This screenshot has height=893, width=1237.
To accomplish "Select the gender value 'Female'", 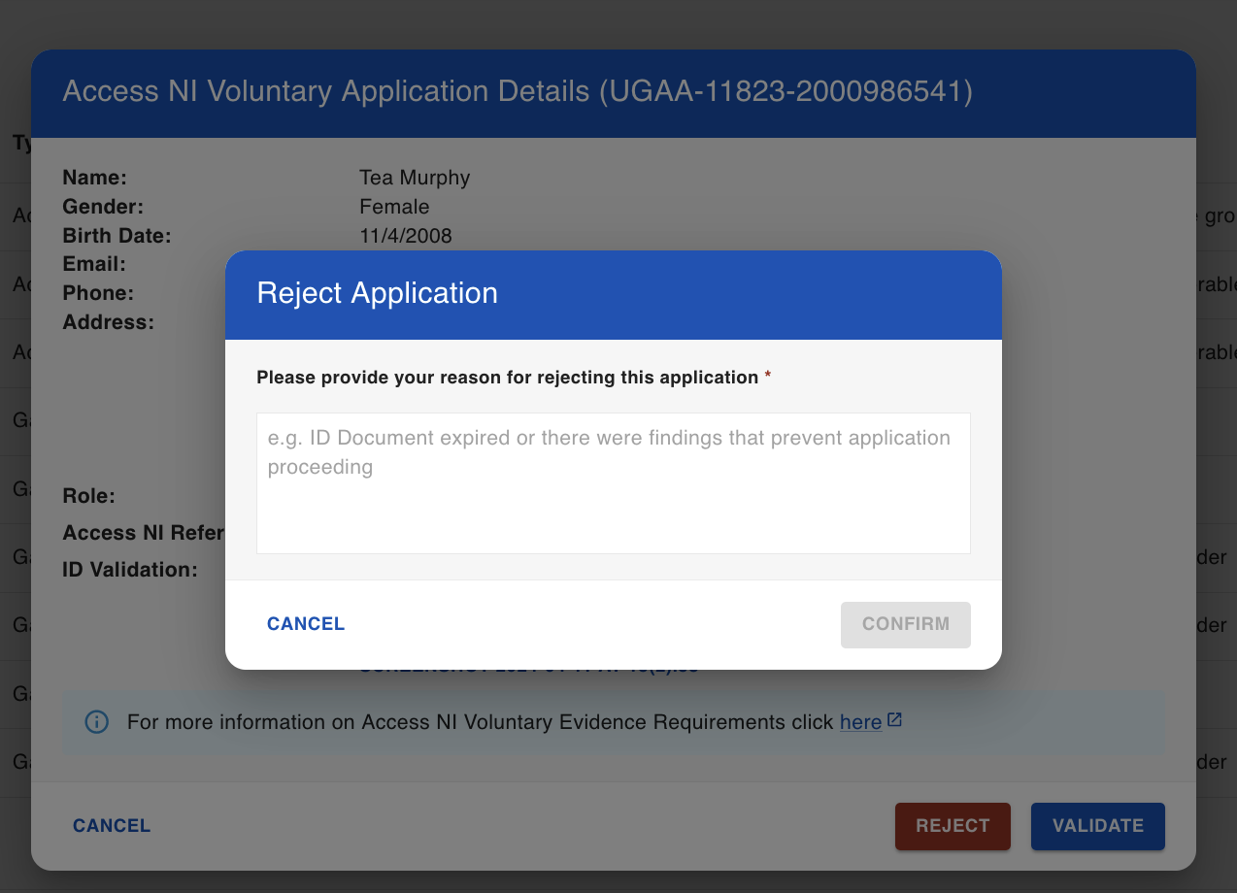I will [394, 207].
